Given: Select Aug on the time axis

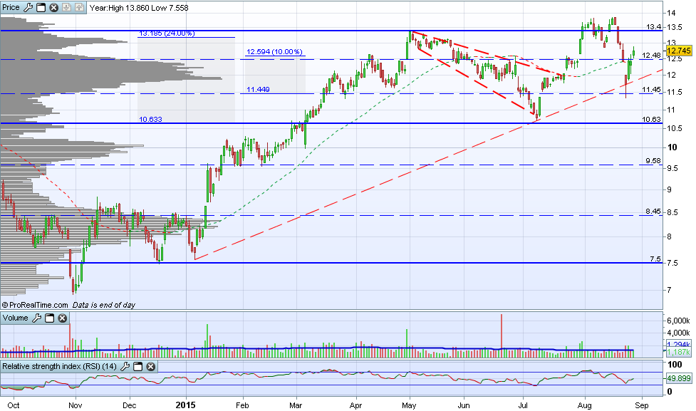Looking at the screenshot, I should click(585, 405).
